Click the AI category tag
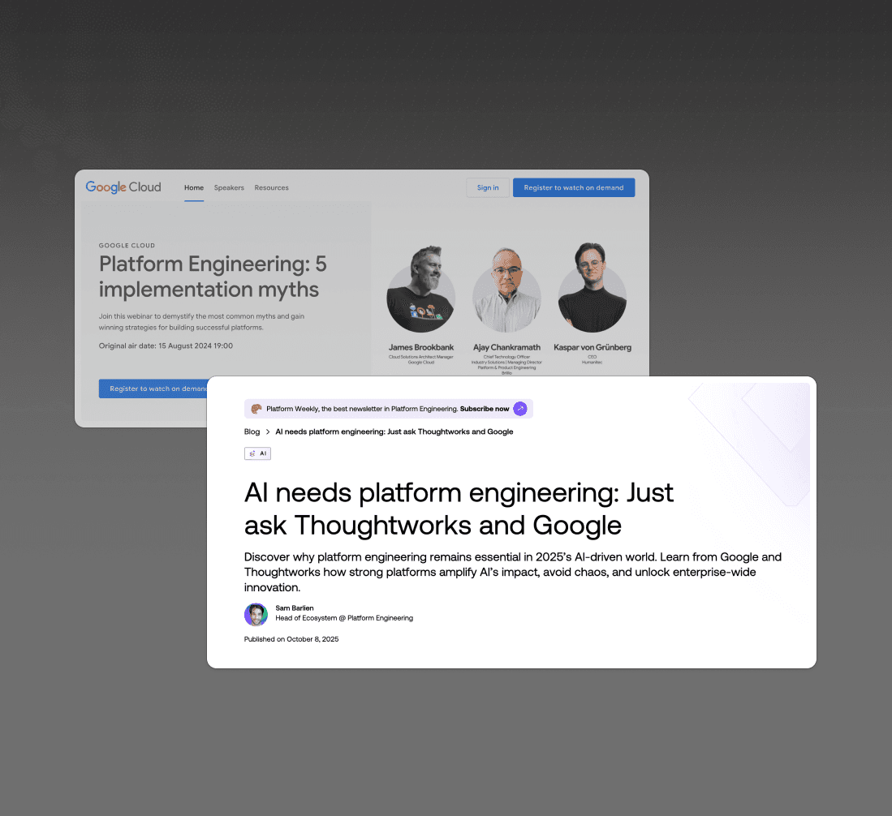The width and height of the screenshot is (892, 816). (x=258, y=453)
